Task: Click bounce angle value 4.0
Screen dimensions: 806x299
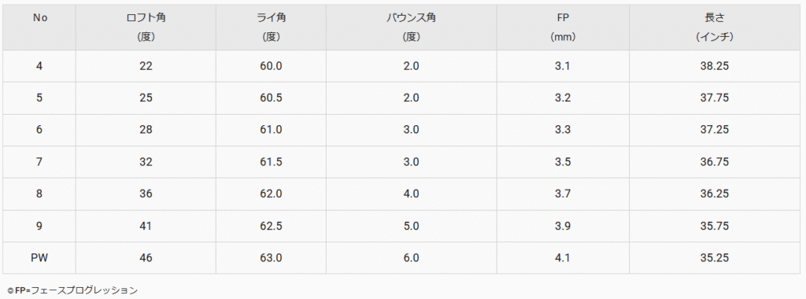Action: click(x=411, y=194)
